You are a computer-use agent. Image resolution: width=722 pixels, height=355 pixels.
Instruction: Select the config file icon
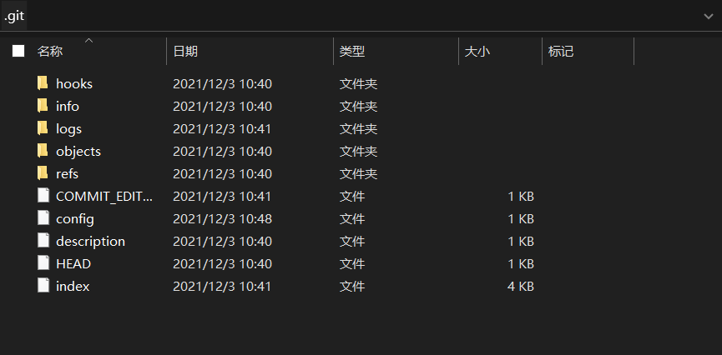click(43, 218)
